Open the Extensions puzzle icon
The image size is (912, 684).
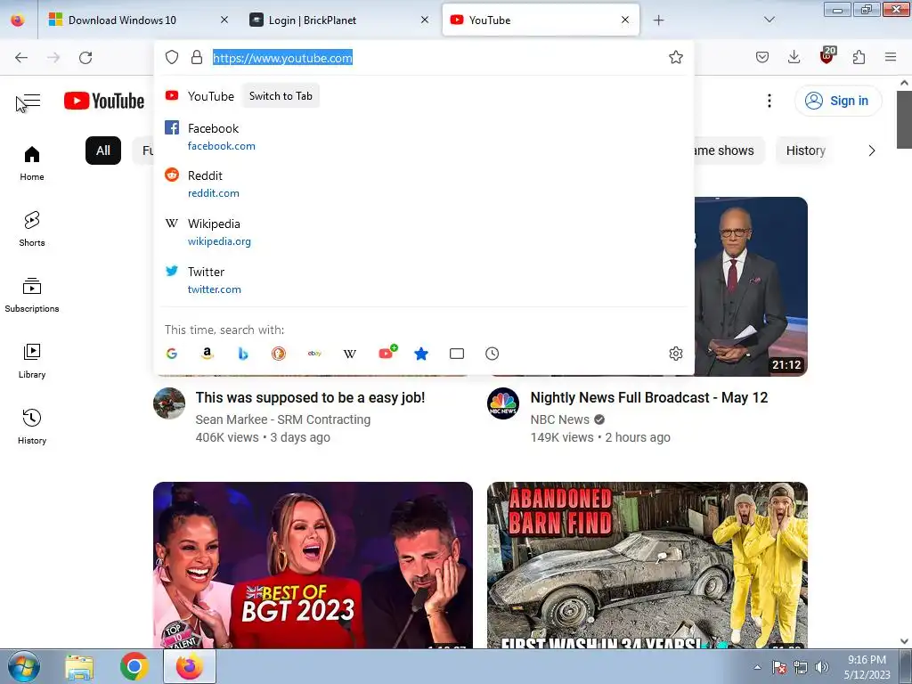click(x=859, y=57)
